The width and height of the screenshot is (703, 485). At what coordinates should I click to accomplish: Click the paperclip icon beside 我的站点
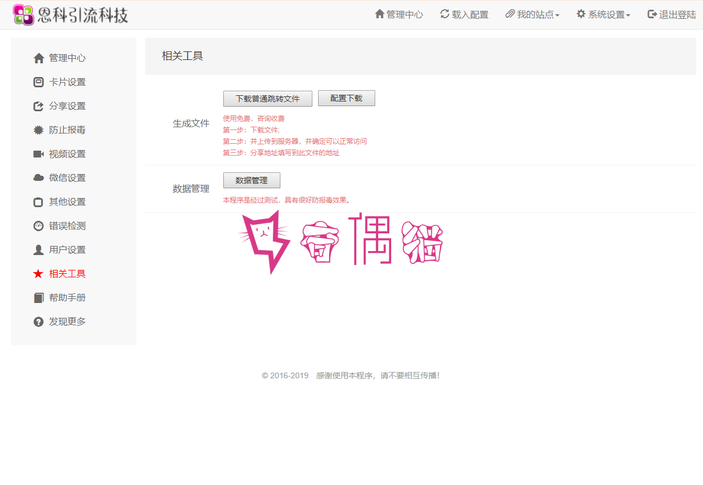[x=510, y=14]
